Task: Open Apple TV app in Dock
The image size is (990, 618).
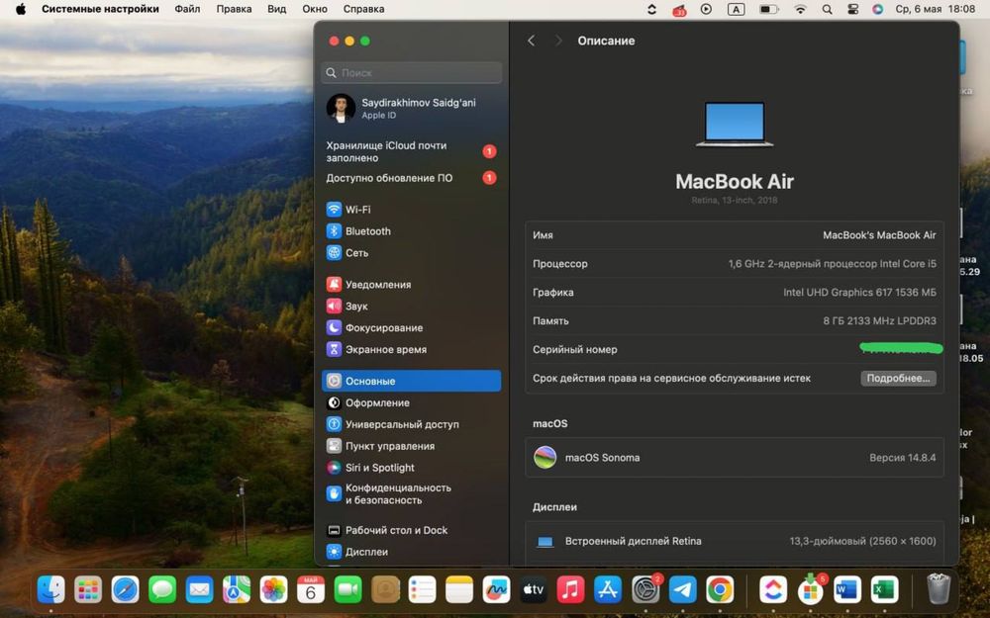Action: click(x=534, y=590)
